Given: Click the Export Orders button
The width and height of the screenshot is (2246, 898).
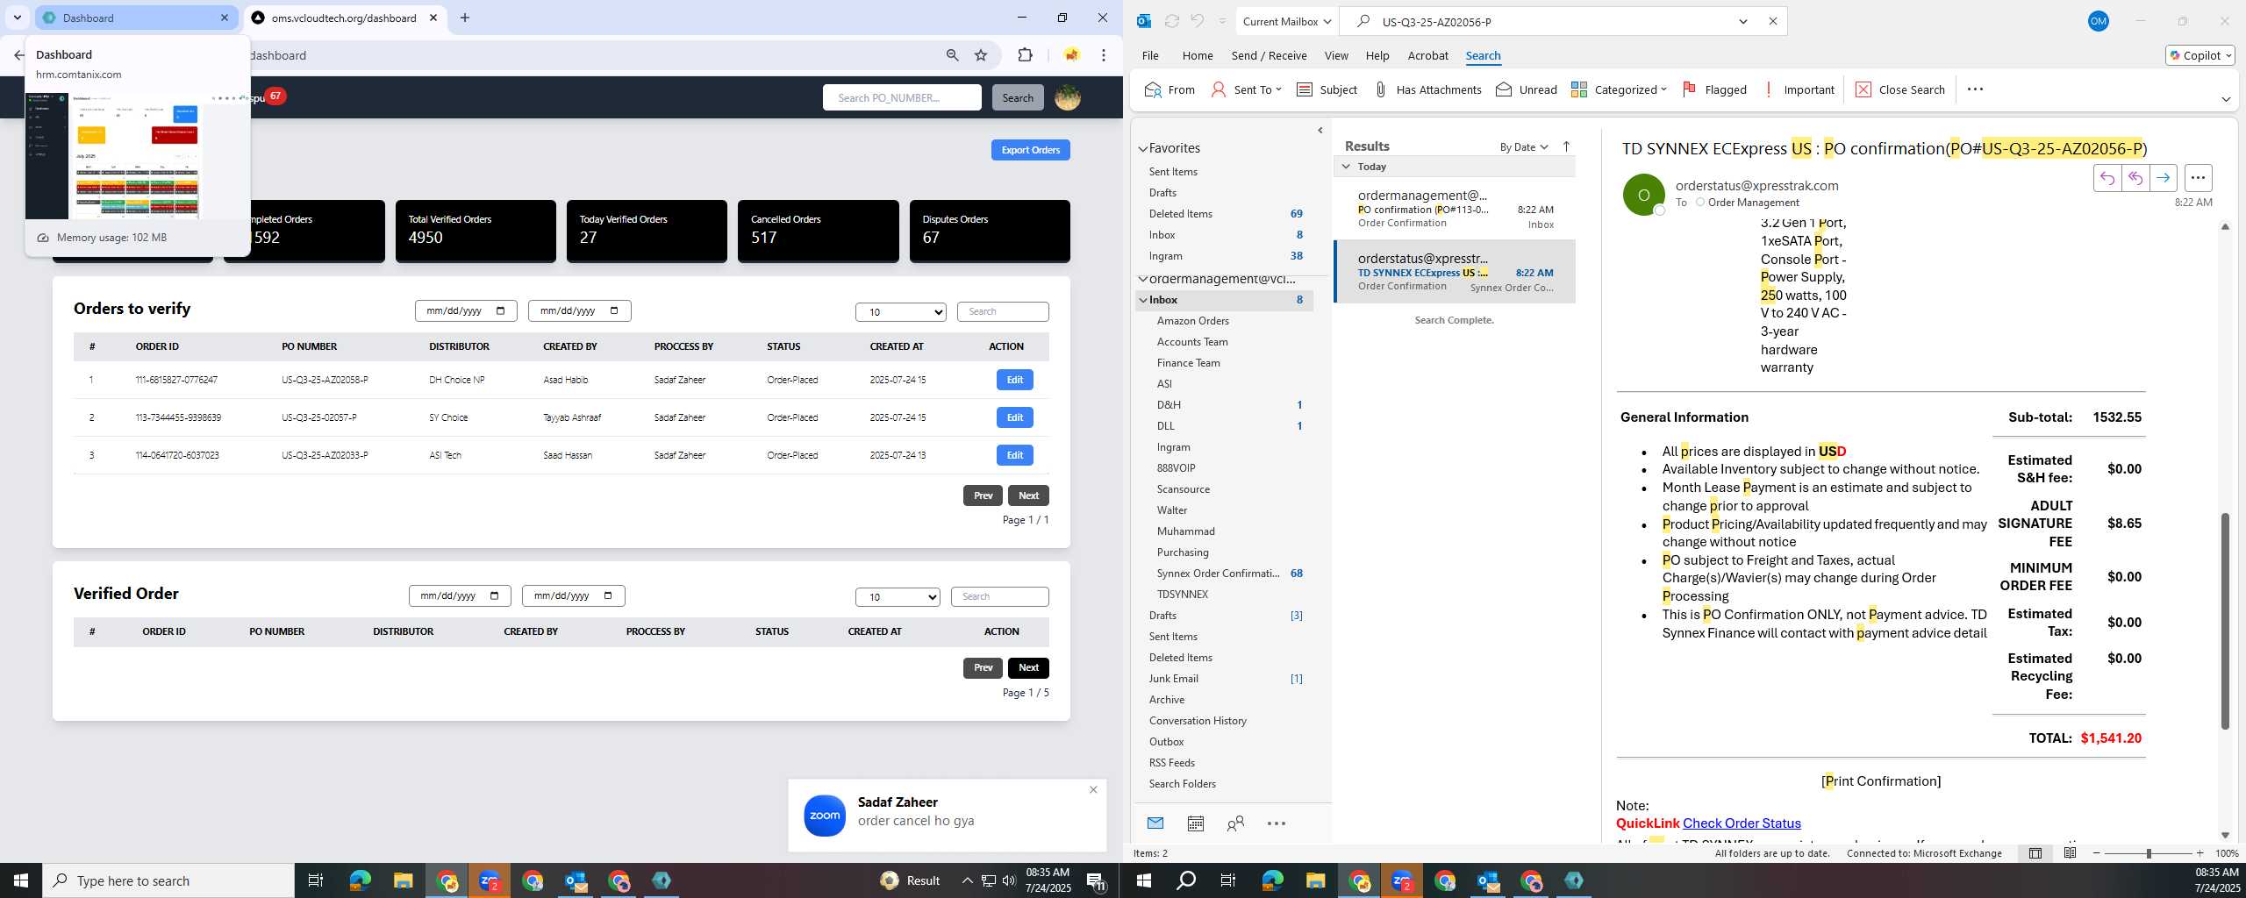Looking at the screenshot, I should click(1031, 150).
